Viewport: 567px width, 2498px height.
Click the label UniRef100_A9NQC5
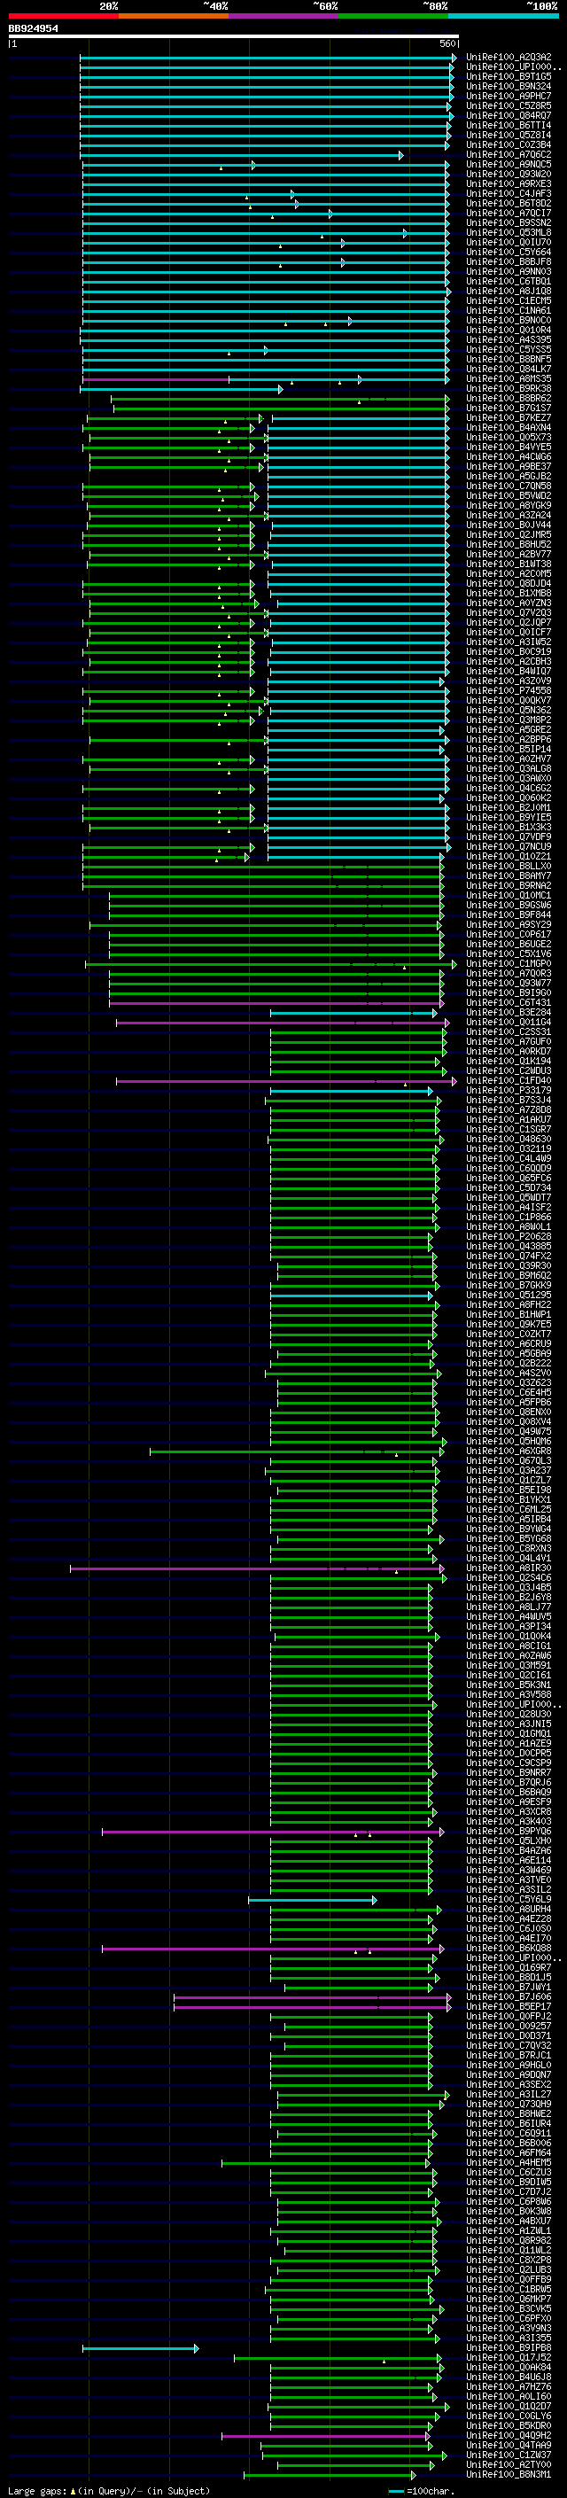509,164
